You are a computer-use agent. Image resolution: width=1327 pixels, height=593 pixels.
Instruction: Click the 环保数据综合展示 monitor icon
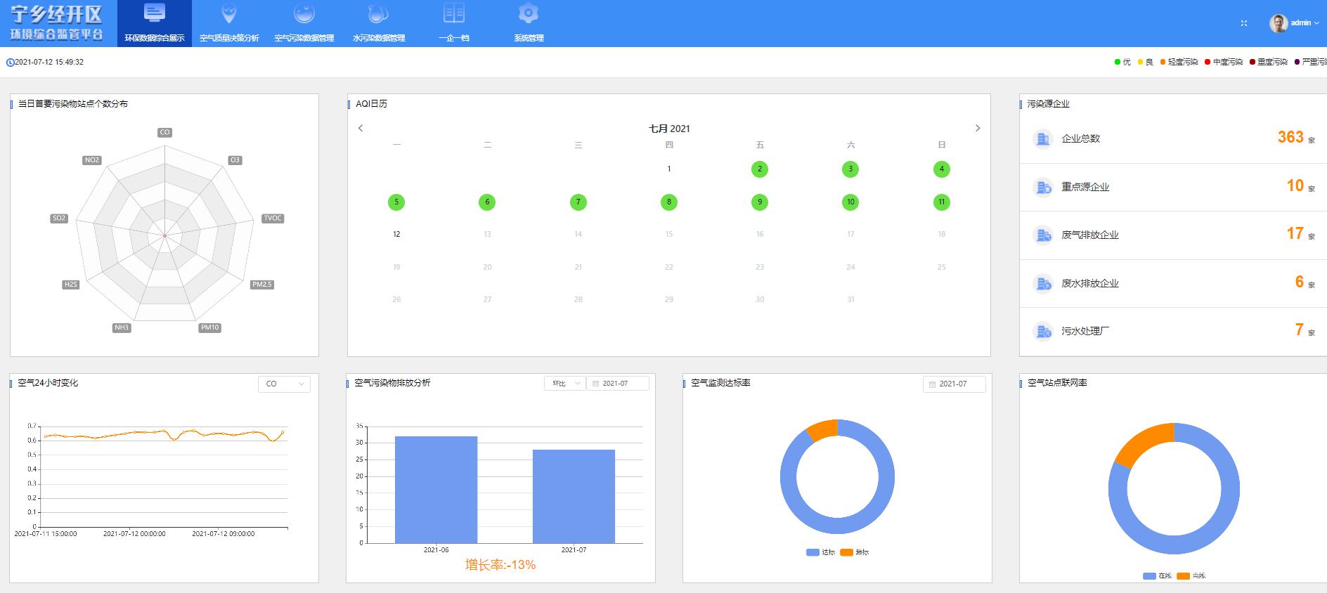154,13
